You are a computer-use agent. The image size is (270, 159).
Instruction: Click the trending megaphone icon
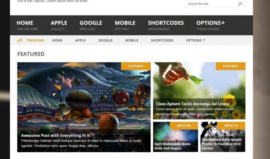coord(20,41)
